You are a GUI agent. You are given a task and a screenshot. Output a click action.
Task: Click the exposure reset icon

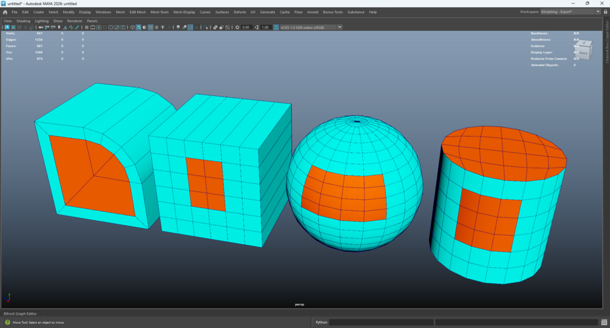[237, 27]
